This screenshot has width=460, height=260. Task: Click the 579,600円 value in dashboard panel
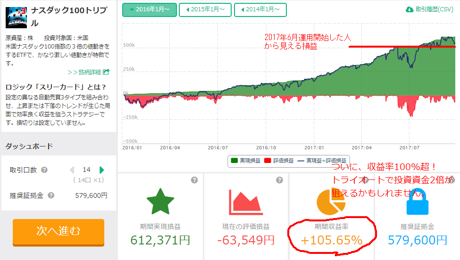(91, 195)
